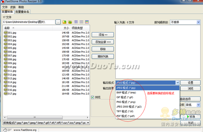Click the folder path input field
Screen dimensions: 203x132
tap(29, 22)
